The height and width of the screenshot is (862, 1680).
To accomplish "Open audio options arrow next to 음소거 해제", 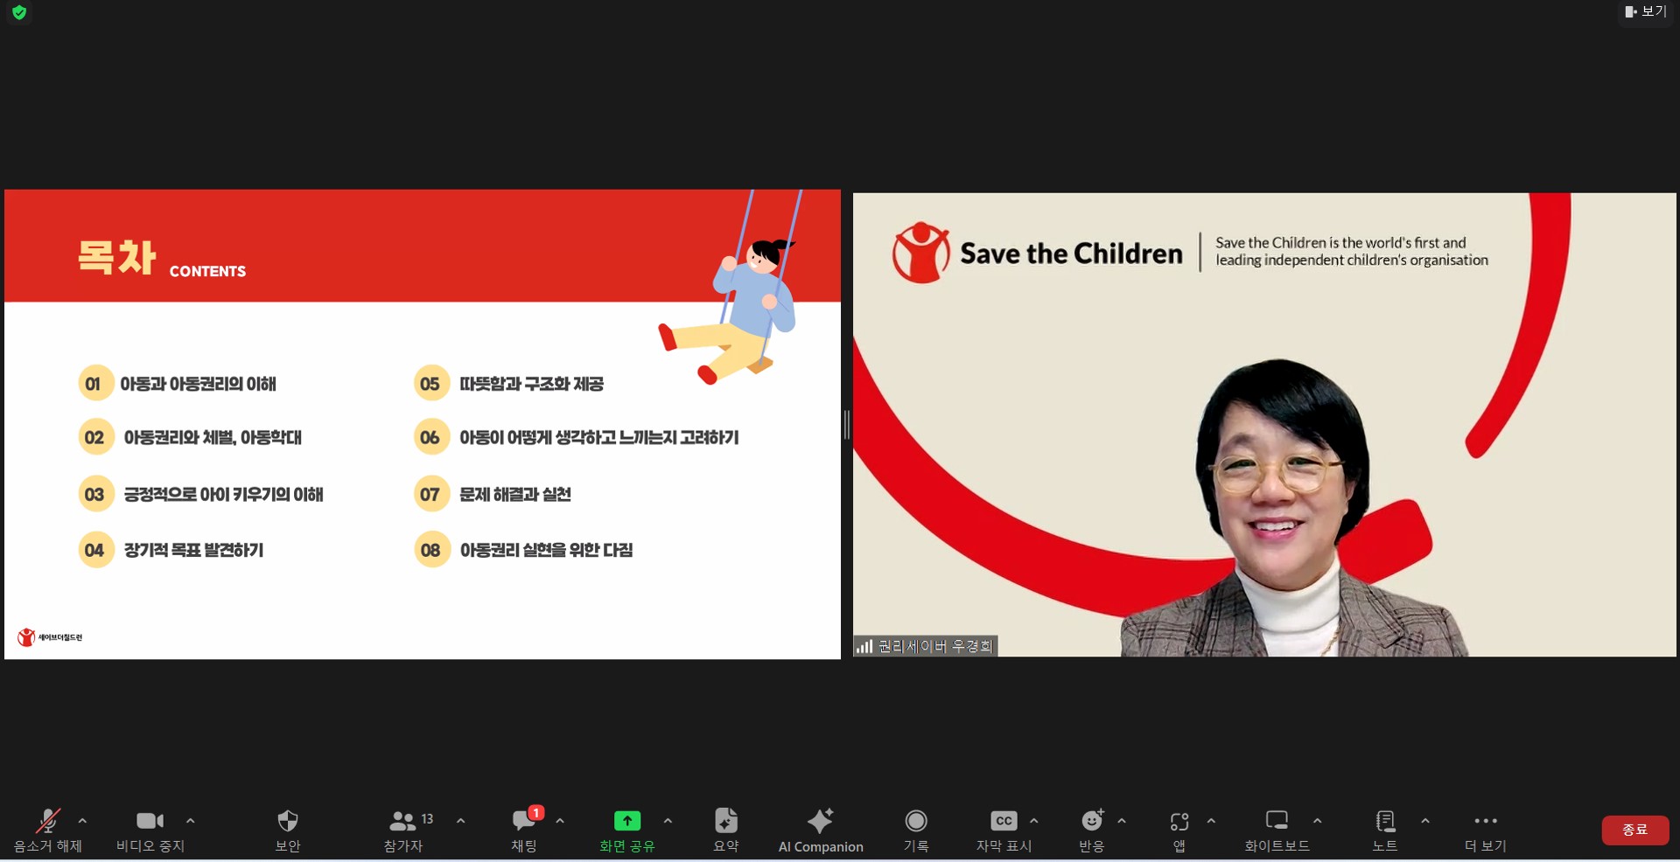I will point(82,821).
